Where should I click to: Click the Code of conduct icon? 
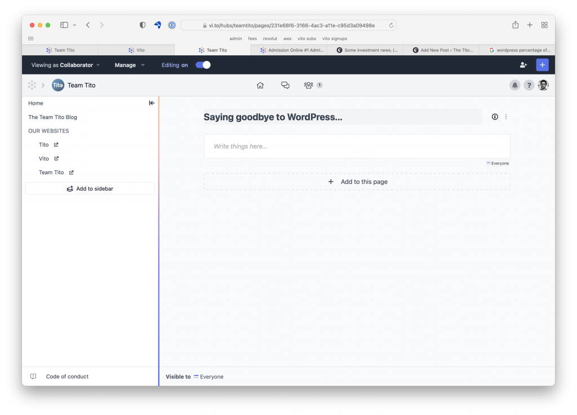click(x=33, y=377)
